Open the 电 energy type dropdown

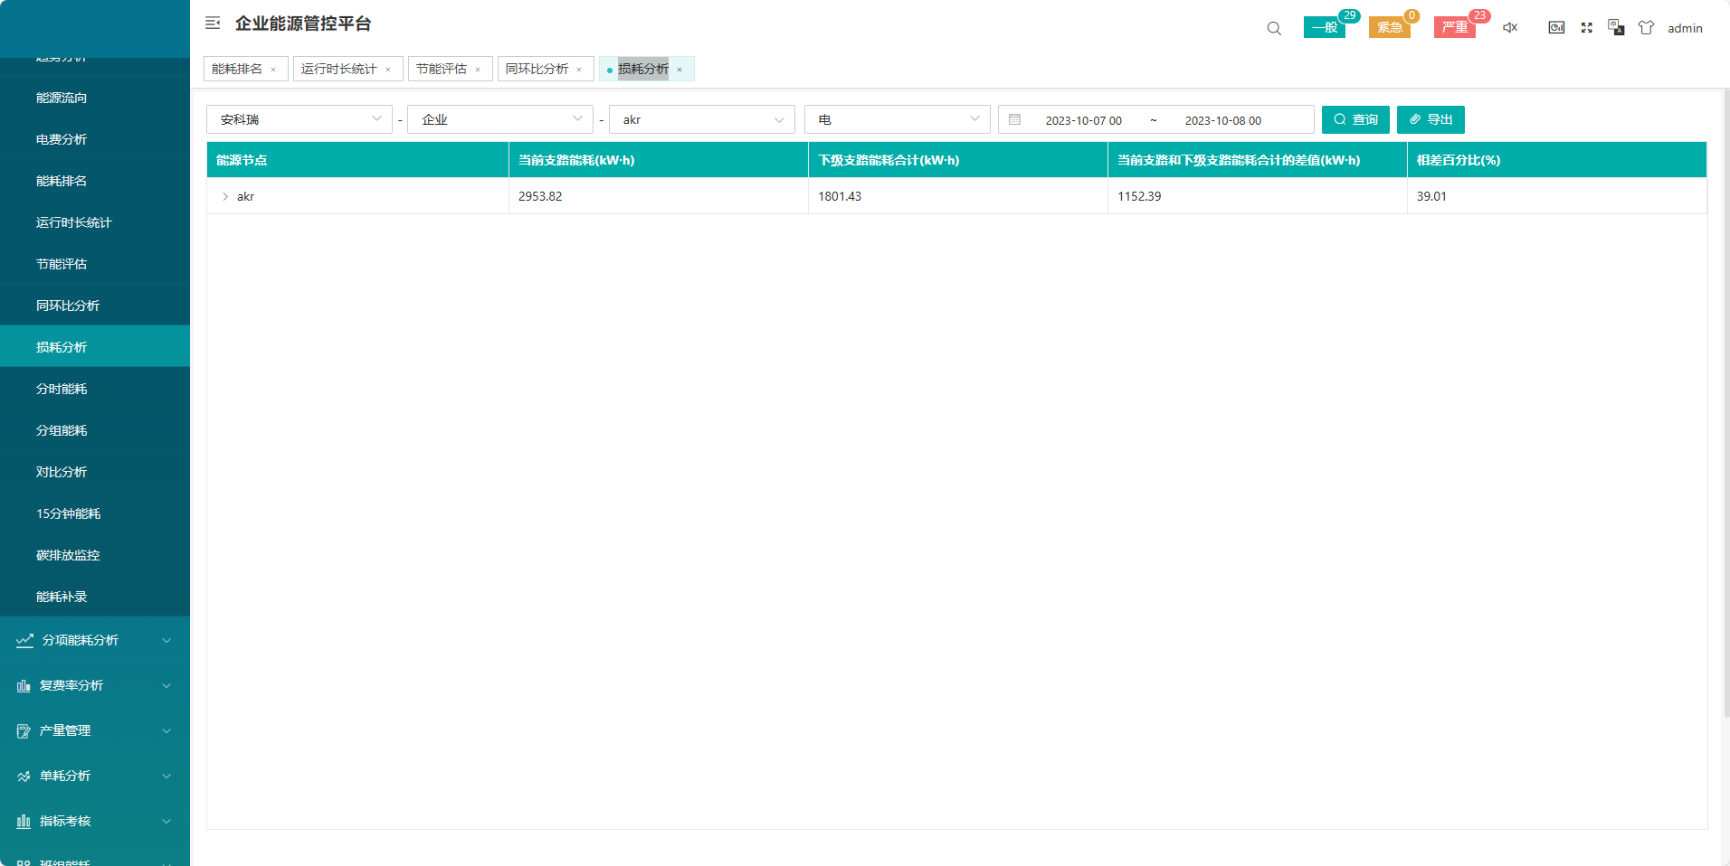point(897,119)
